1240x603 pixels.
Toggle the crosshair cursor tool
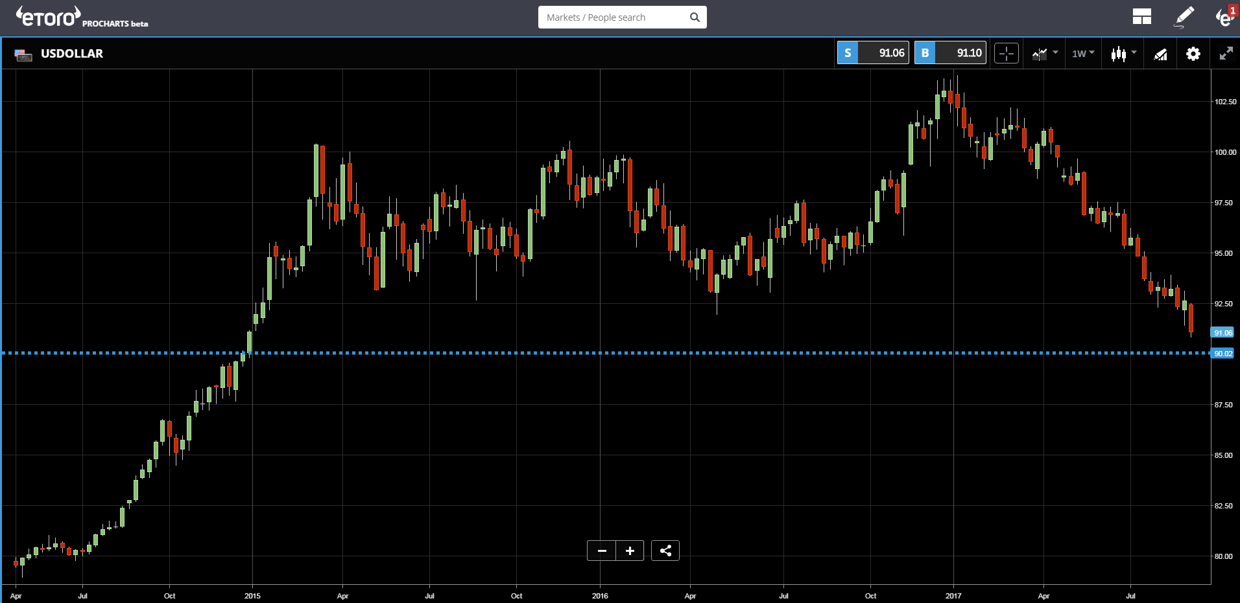(1007, 54)
